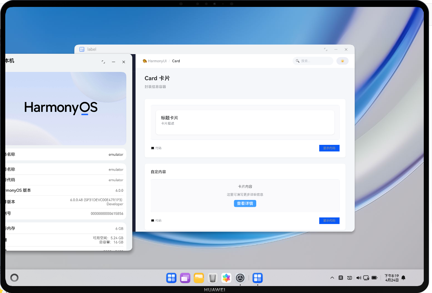Click the label window app icon in title bar
The width and height of the screenshot is (432, 293).
point(82,49)
